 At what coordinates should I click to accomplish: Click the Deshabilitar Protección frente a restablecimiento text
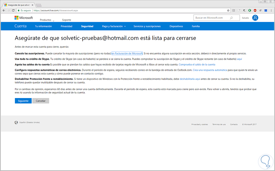(44, 79)
